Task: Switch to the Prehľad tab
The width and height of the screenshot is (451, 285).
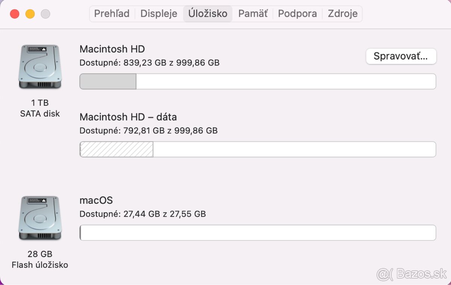Action: [x=112, y=14]
